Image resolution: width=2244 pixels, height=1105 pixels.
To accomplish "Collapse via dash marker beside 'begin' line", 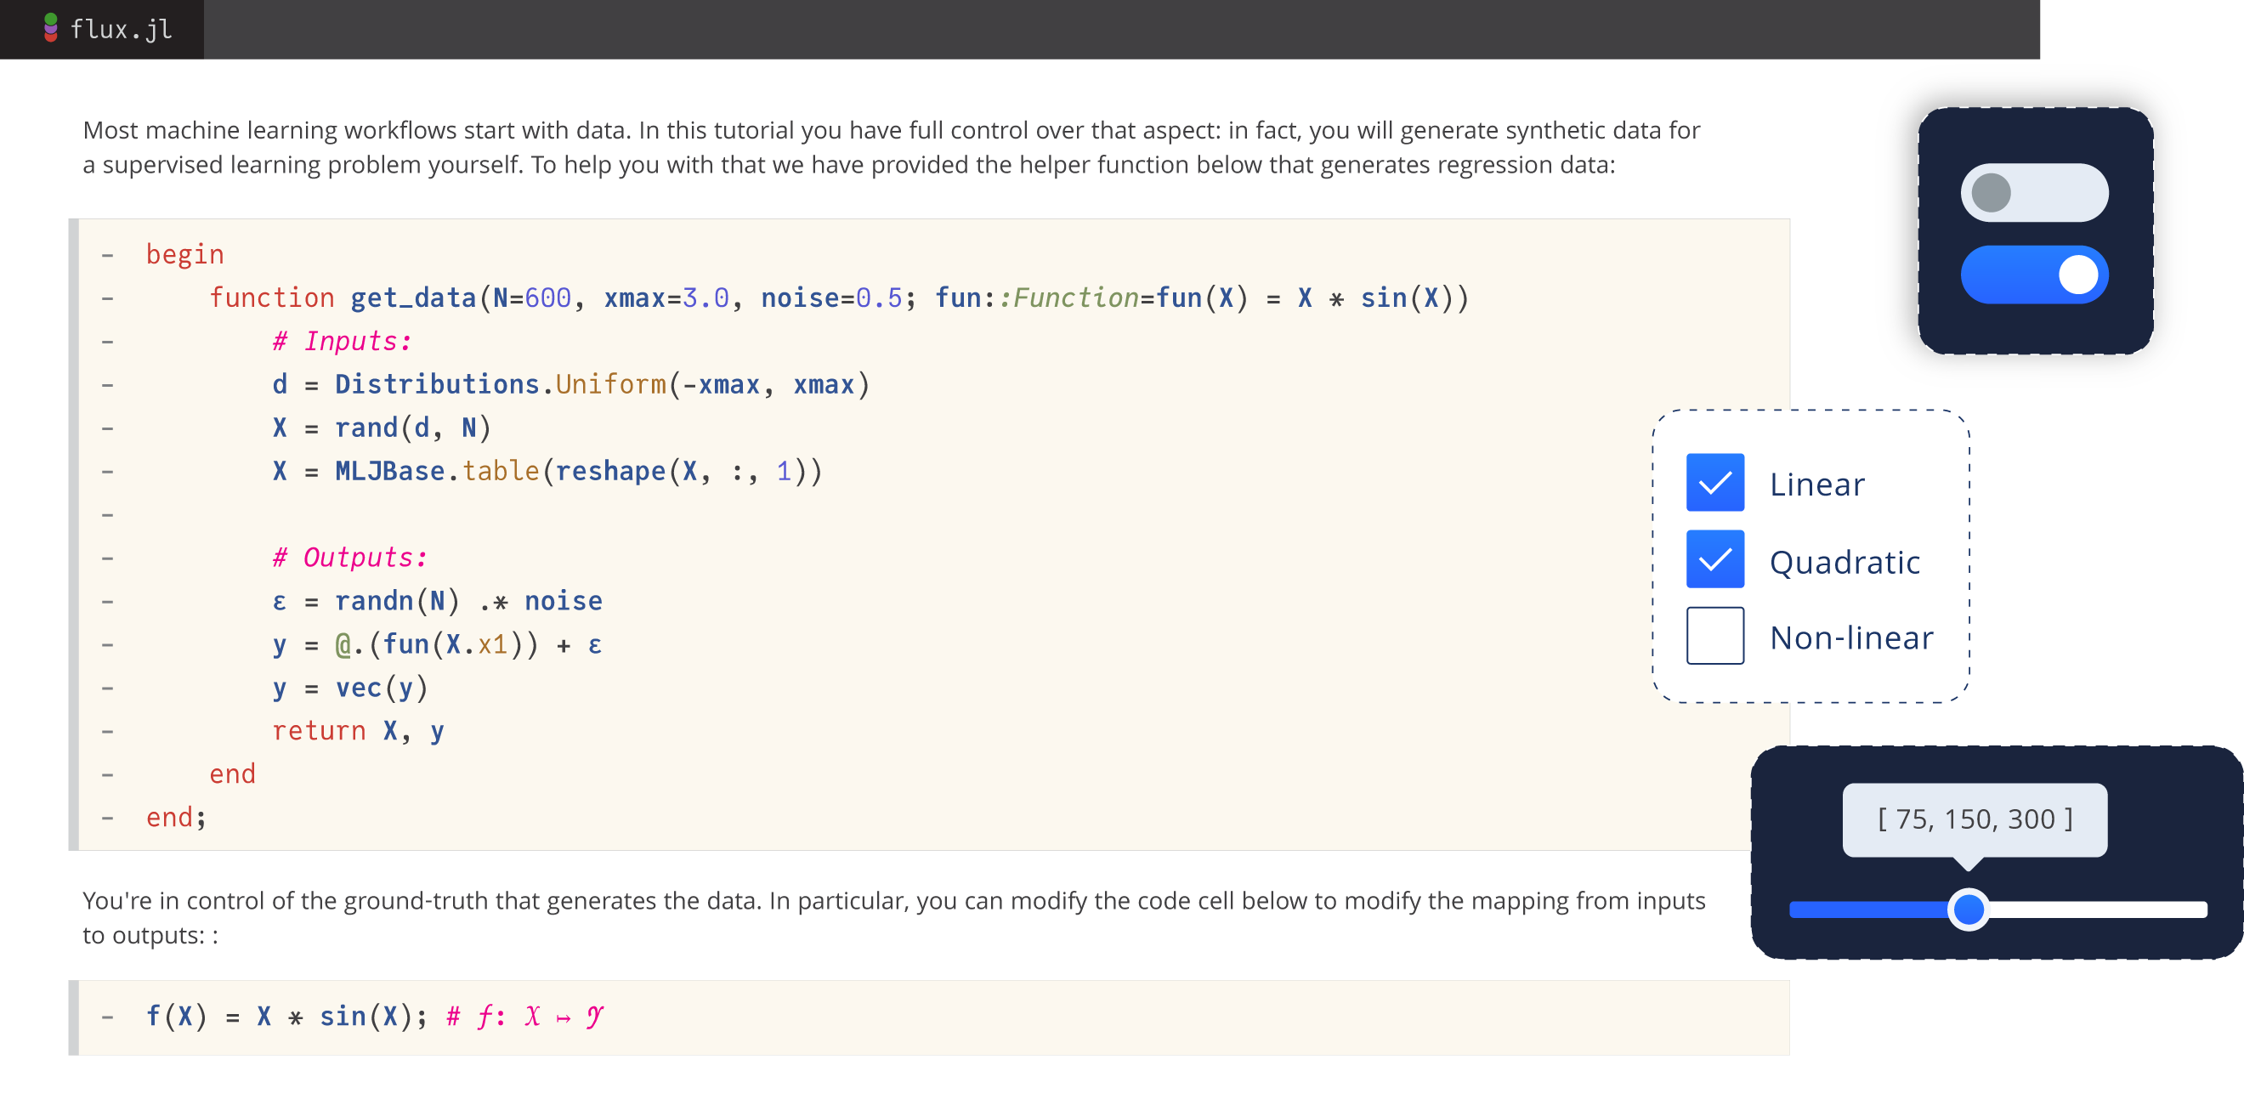I will click(x=107, y=255).
